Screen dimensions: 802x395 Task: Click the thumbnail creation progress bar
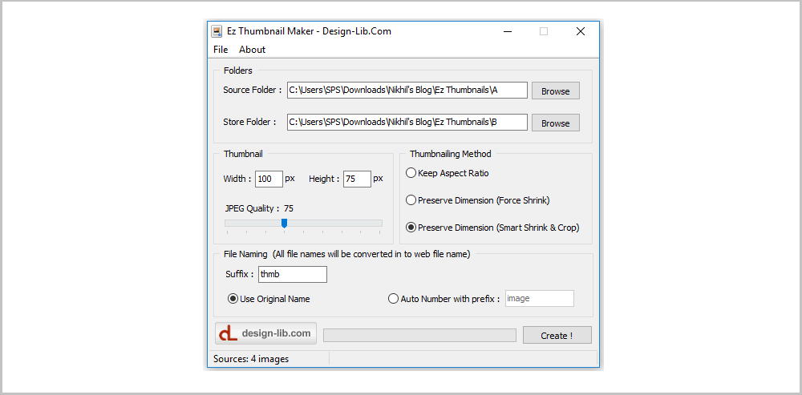pos(420,335)
